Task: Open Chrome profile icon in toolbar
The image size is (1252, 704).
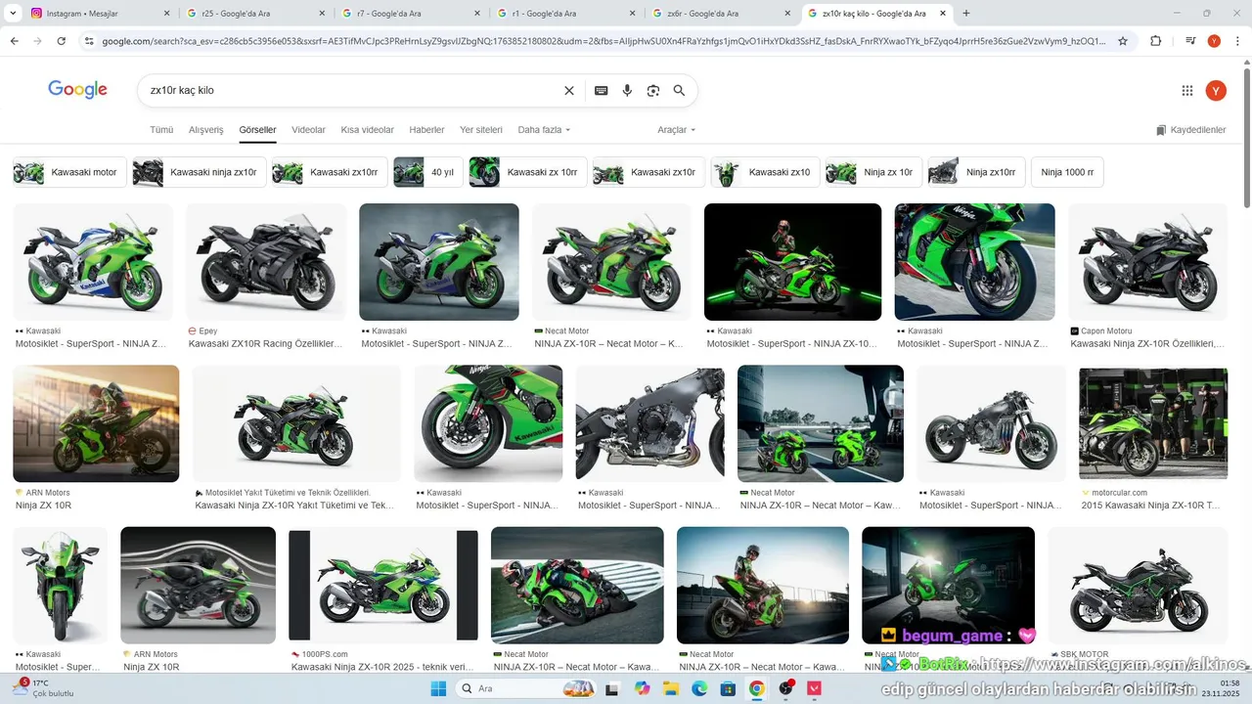Action: (x=1214, y=41)
